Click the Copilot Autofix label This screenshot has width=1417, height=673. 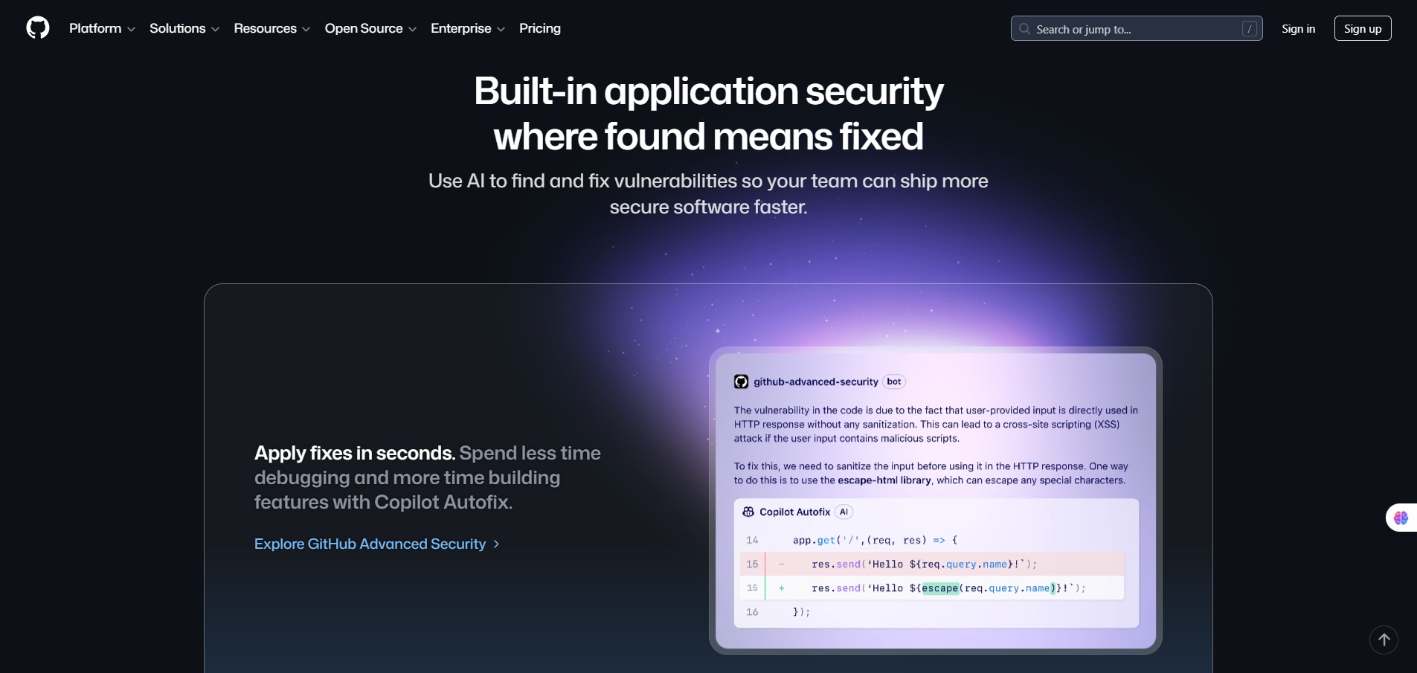794,512
